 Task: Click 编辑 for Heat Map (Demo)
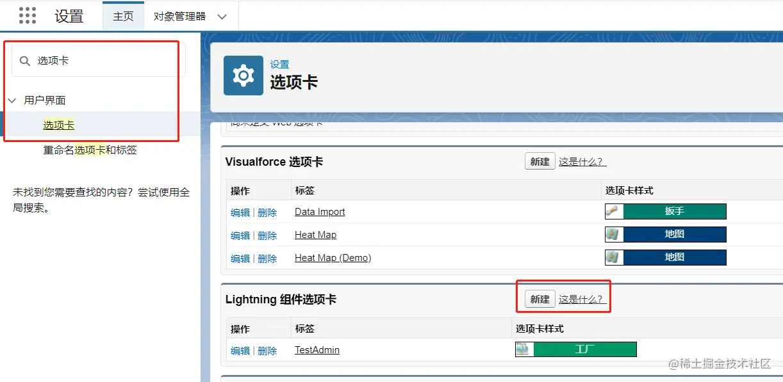tap(240, 259)
